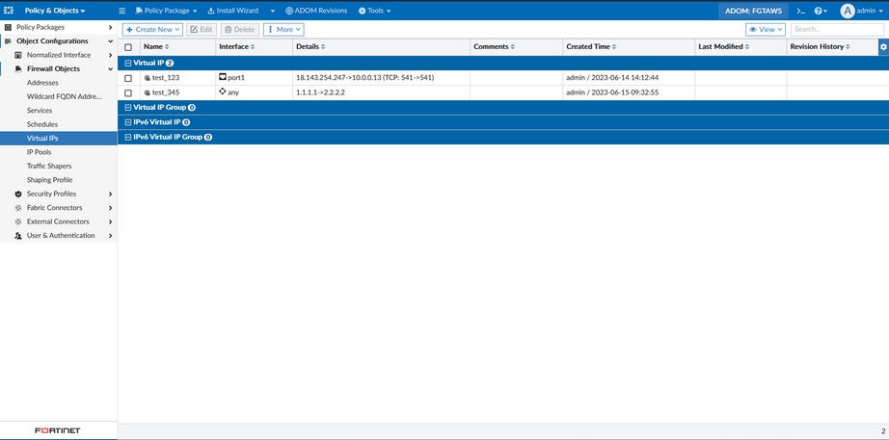Click the Fortinet logo
This screenshot has height=440, width=889.
(x=58, y=431)
